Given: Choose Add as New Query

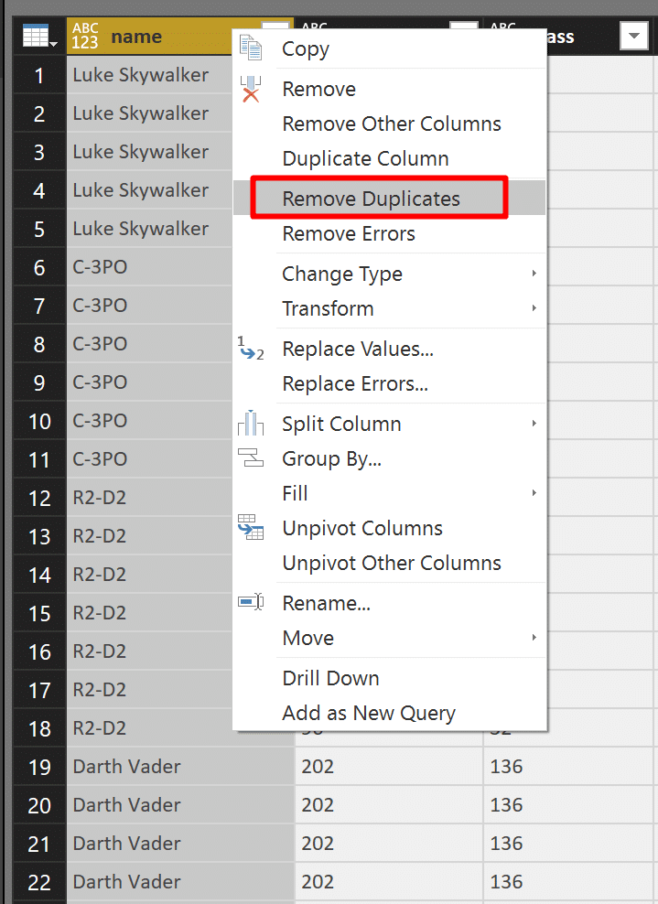Looking at the screenshot, I should tap(389, 713).
